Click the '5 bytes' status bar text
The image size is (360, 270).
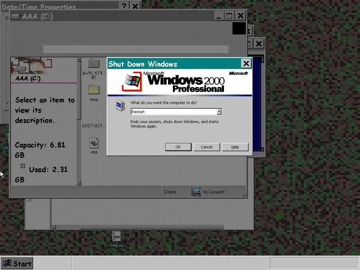click(170, 192)
